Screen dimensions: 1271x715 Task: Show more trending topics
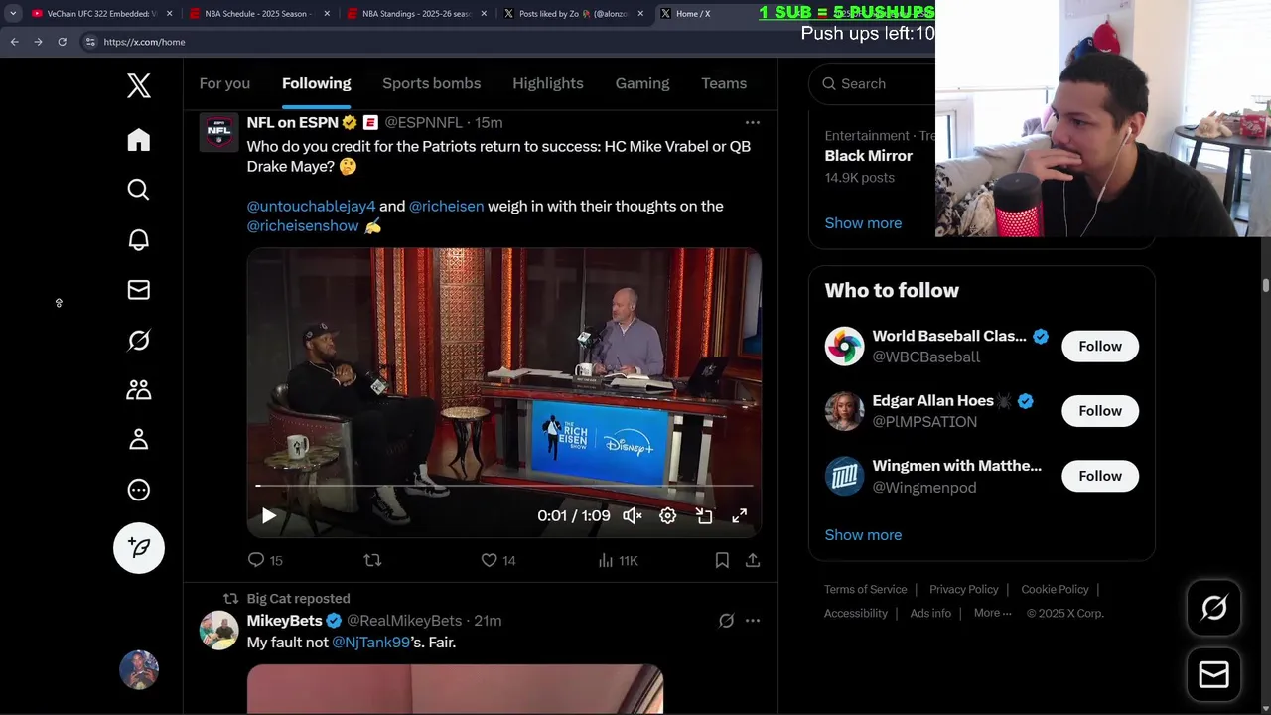point(863,223)
